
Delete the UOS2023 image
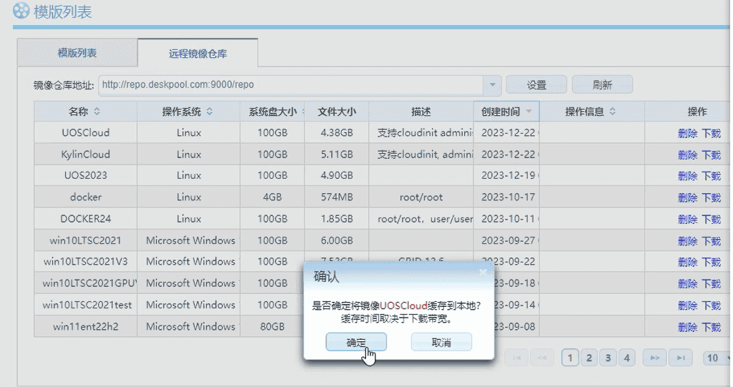pyautogui.click(x=688, y=176)
